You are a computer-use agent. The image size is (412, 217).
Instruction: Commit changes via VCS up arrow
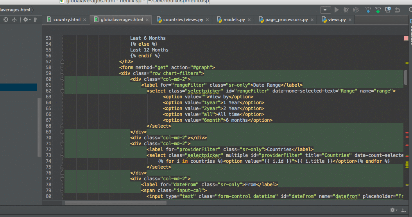pos(378,10)
